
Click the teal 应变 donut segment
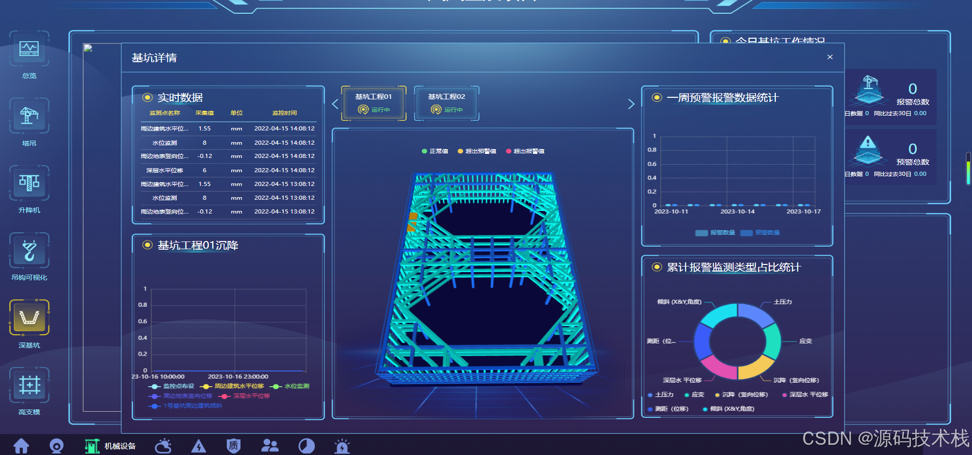[773, 341]
